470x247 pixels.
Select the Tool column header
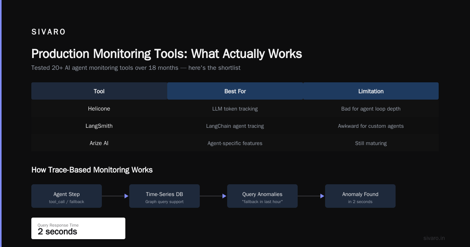(99, 91)
